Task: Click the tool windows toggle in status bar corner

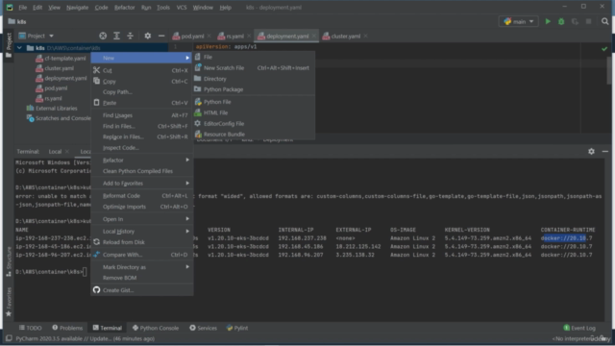Action: tap(9, 338)
